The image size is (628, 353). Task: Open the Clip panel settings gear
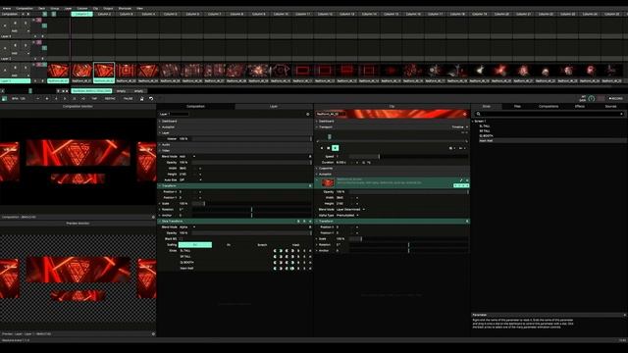click(x=465, y=114)
